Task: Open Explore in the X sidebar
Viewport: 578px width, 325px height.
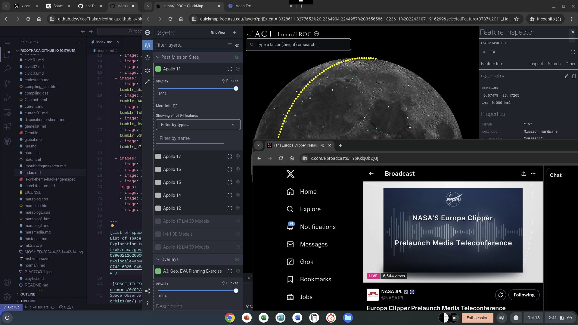Action: pyautogui.click(x=303, y=209)
